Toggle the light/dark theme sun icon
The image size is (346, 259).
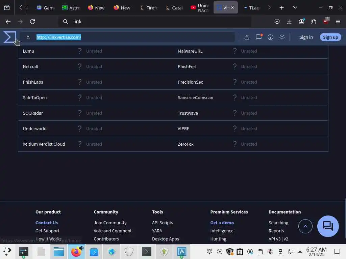(x=282, y=37)
